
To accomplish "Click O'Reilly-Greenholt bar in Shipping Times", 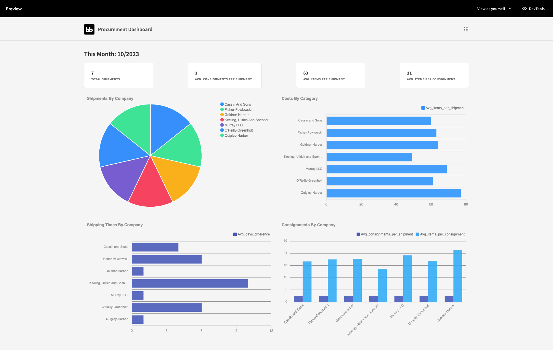I will click(x=166, y=307).
